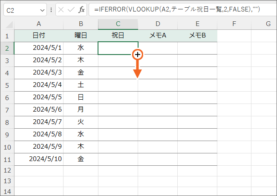Select row 6 header
The height and width of the screenshot is (196, 277).
[7, 98]
